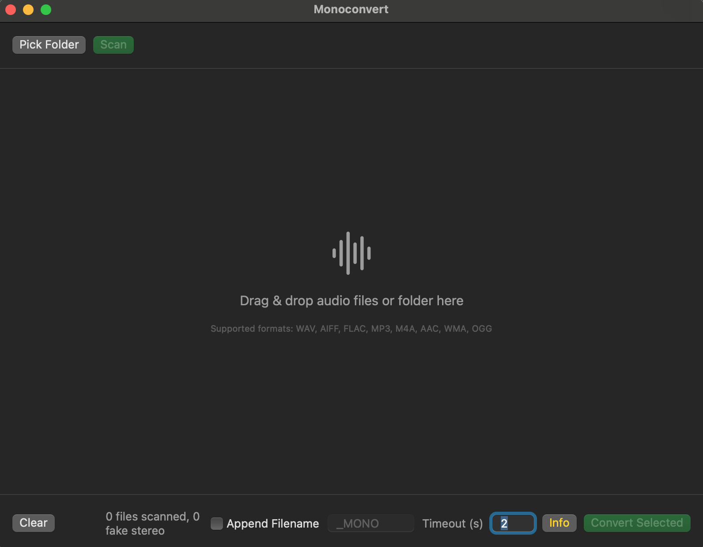Minimize the Monoconvert window
The width and height of the screenshot is (703, 547).
coord(28,10)
